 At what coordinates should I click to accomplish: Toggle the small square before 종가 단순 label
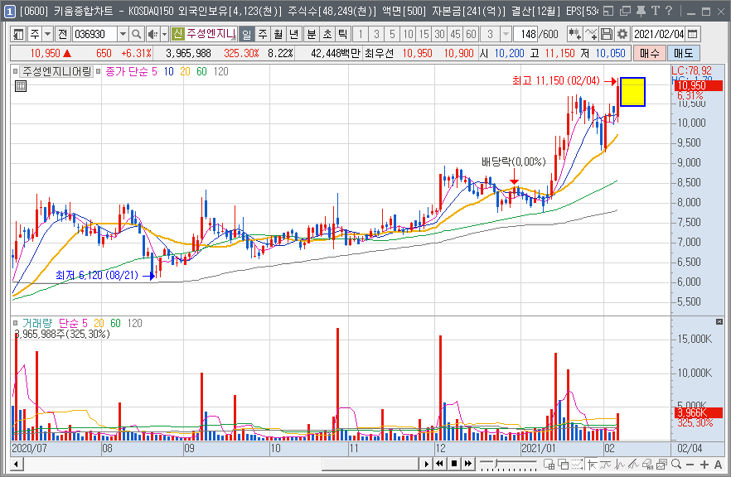(99, 72)
